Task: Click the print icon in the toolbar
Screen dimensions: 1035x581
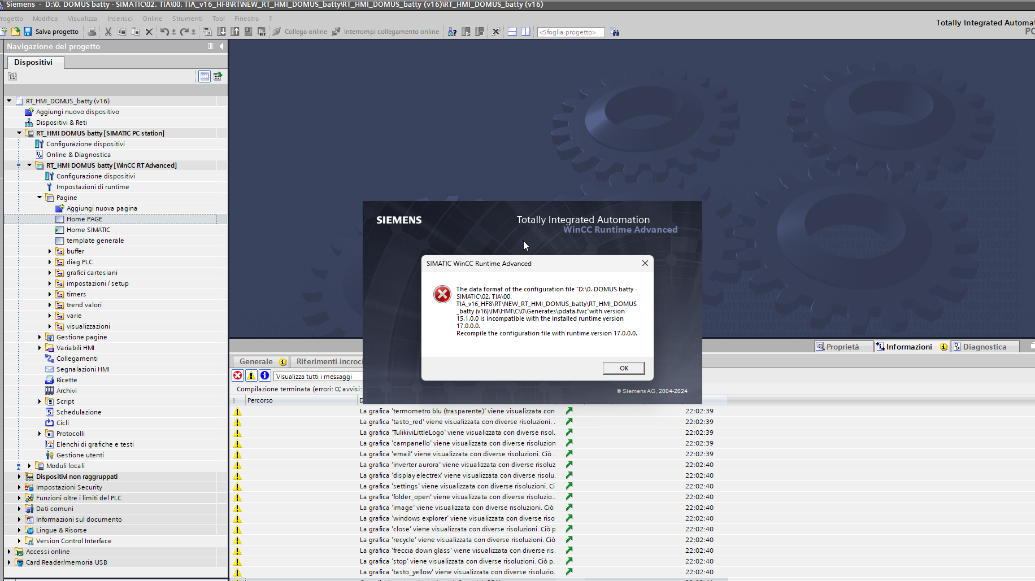Action: pyautogui.click(x=92, y=32)
